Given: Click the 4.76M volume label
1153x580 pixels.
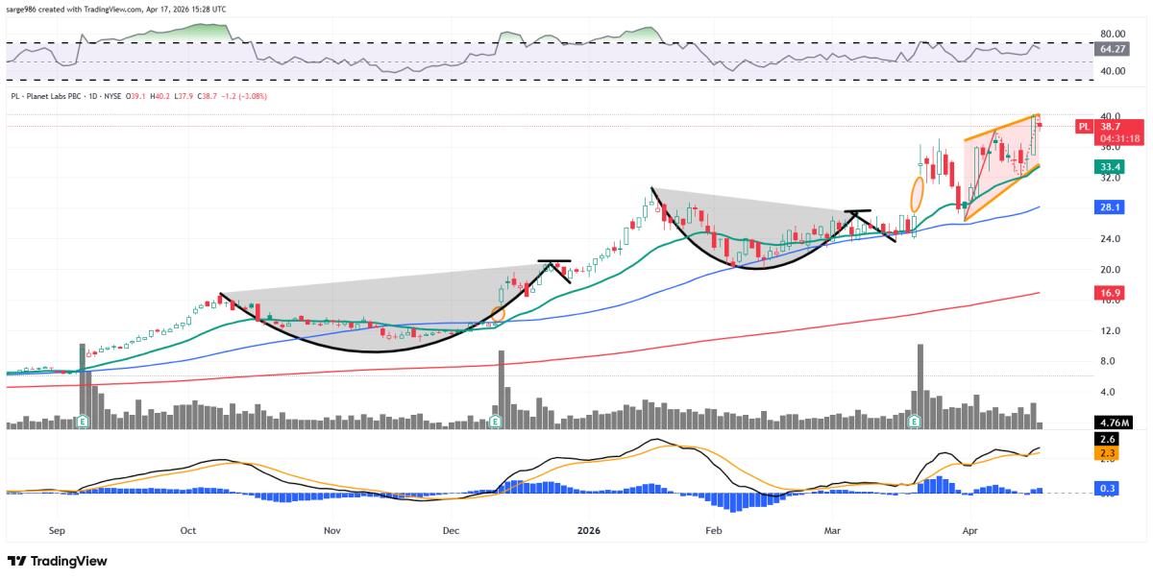Looking at the screenshot, I should (1115, 422).
